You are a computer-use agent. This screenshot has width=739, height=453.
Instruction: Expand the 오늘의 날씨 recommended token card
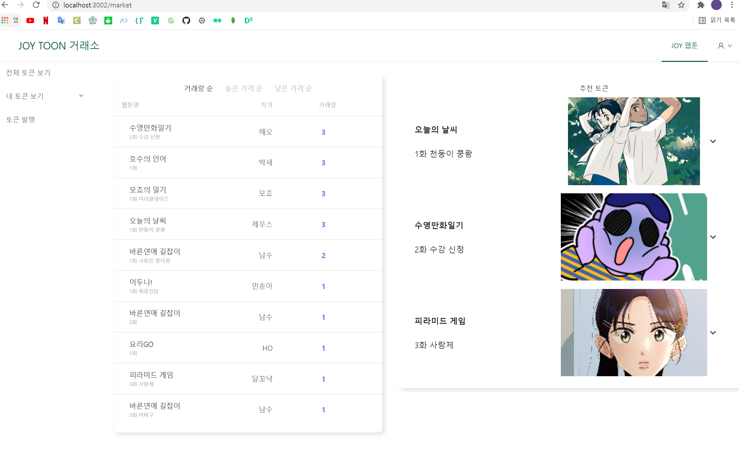(x=714, y=141)
